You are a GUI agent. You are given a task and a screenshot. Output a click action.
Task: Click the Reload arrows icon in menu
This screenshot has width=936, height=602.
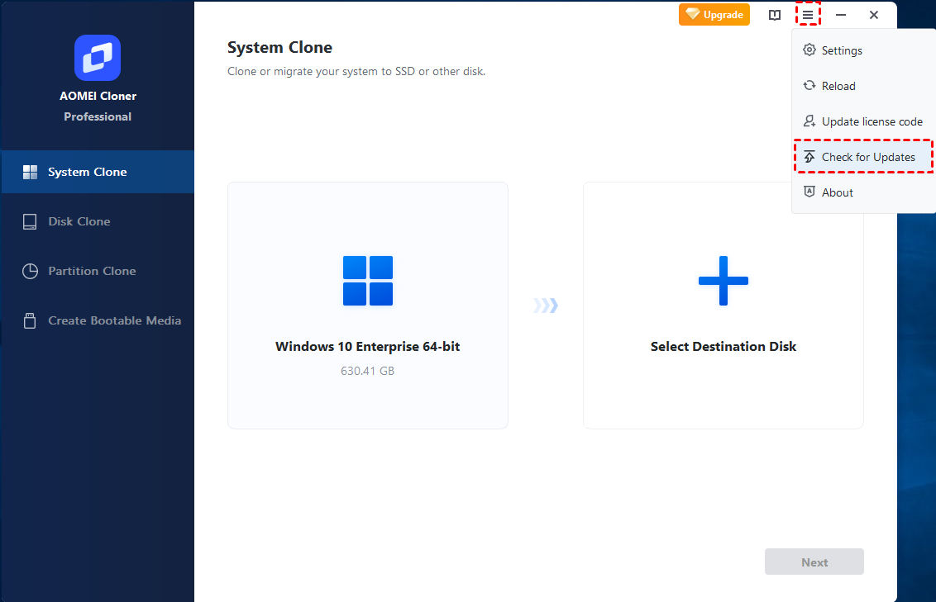point(809,86)
